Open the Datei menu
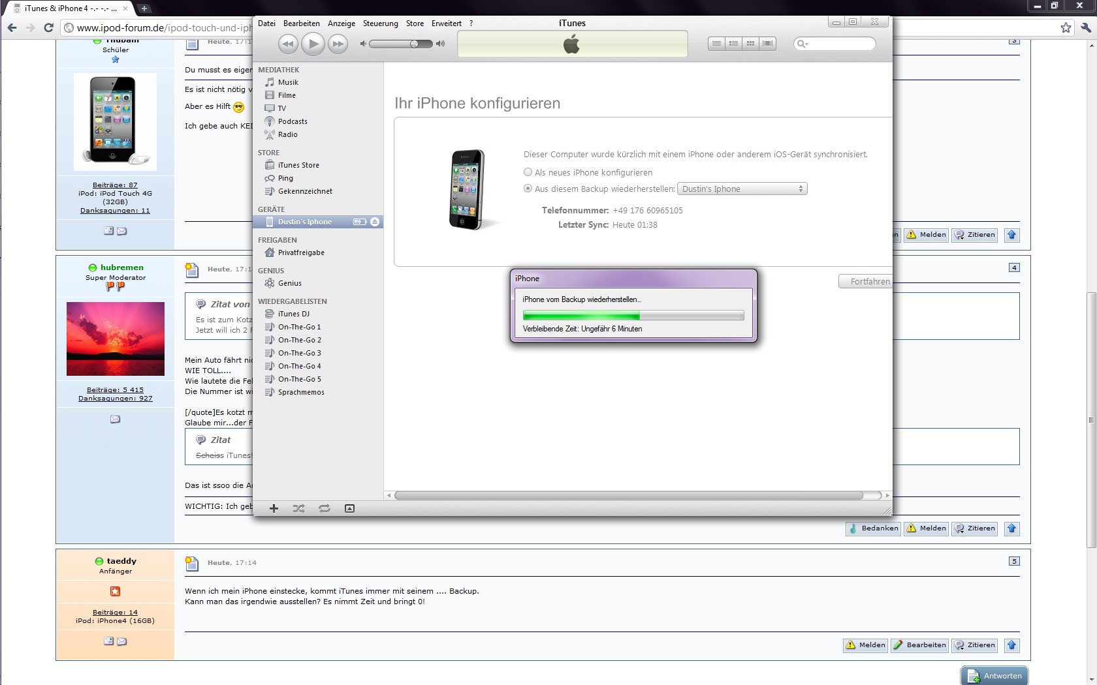The width and height of the screenshot is (1097, 685). pos(266,23)
